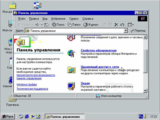Open the Back history dropdown arrow

[x=33, y=25]
